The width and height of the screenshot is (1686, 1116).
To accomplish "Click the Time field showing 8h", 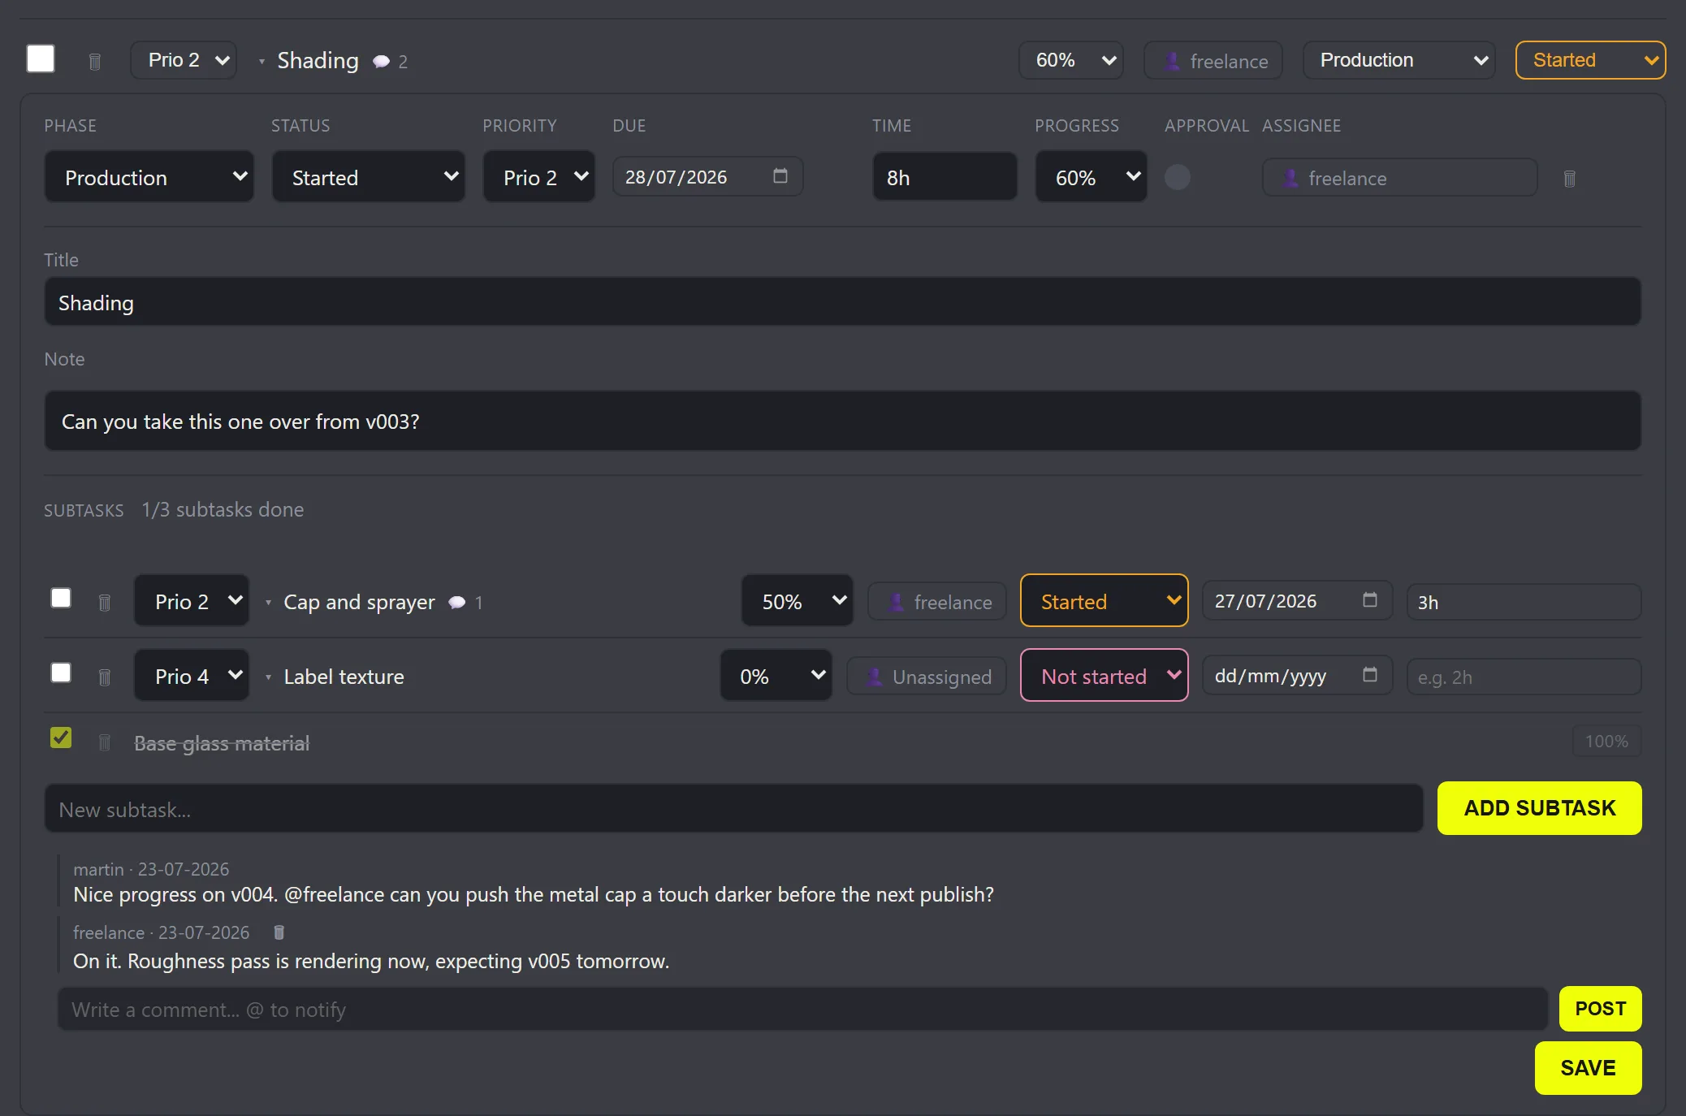I will (945, 177).
